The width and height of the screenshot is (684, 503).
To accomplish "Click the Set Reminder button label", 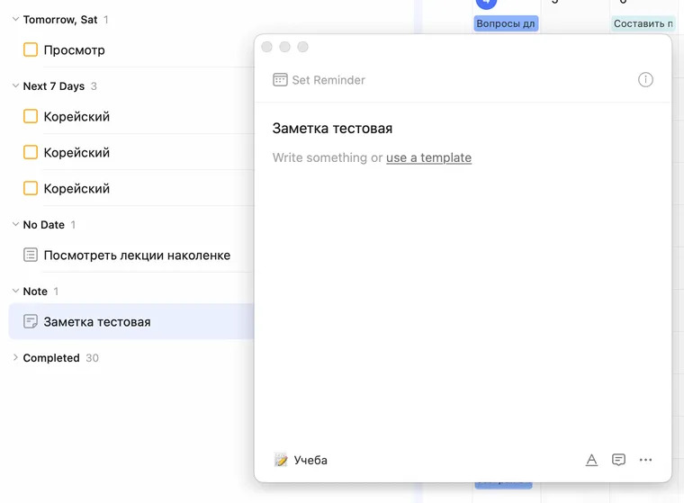I will 328,80.
